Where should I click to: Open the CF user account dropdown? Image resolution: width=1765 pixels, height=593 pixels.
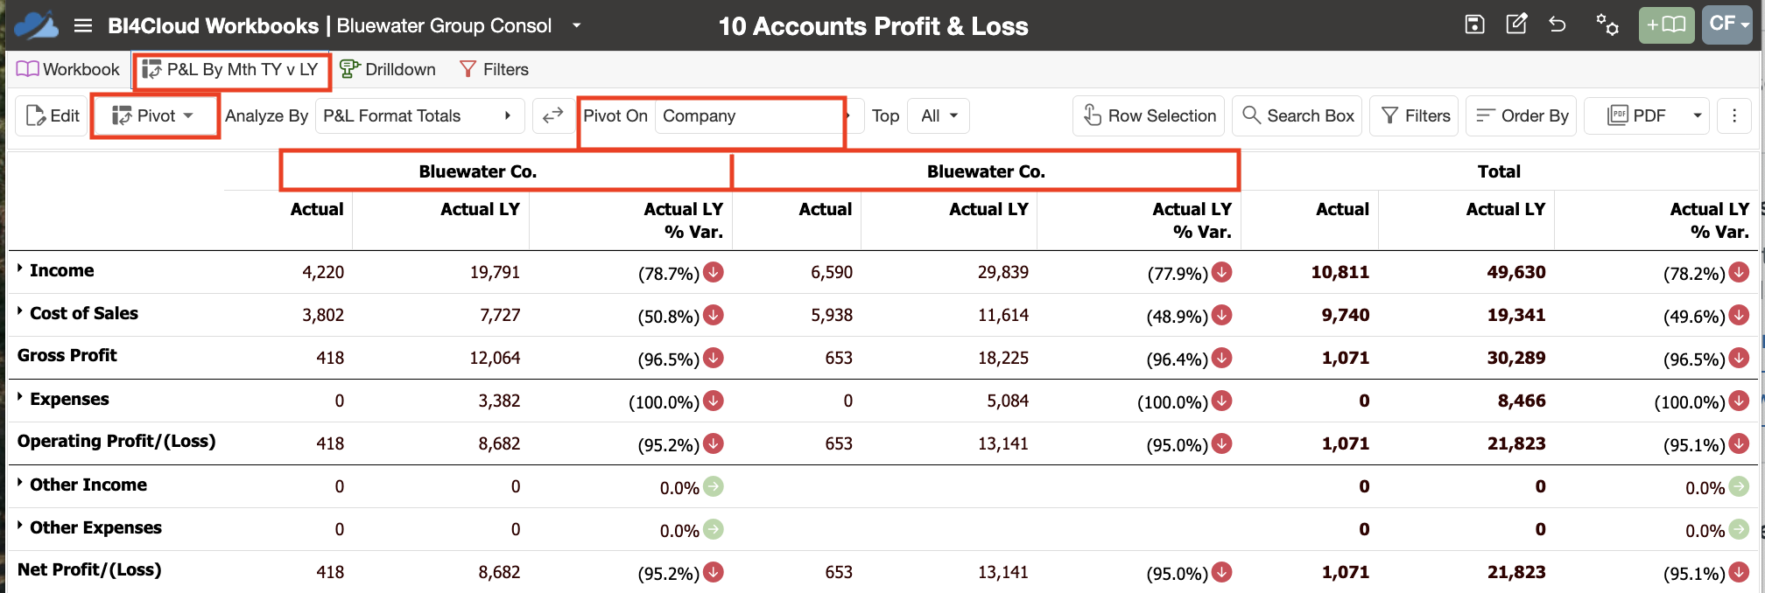coord(1727,24)
